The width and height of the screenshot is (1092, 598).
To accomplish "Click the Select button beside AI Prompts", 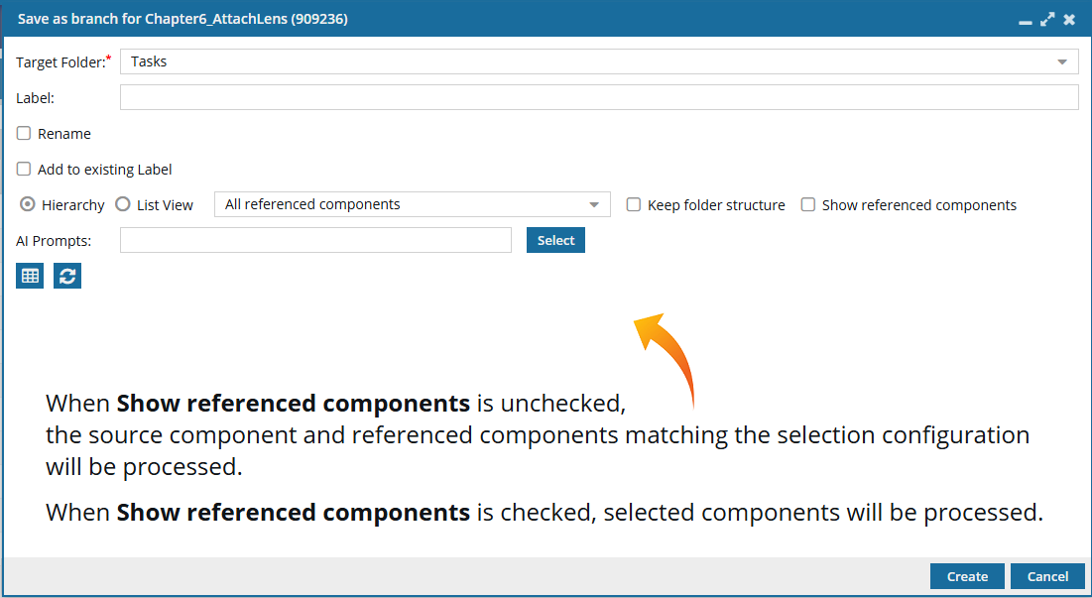I will click(x=555, y=240).
